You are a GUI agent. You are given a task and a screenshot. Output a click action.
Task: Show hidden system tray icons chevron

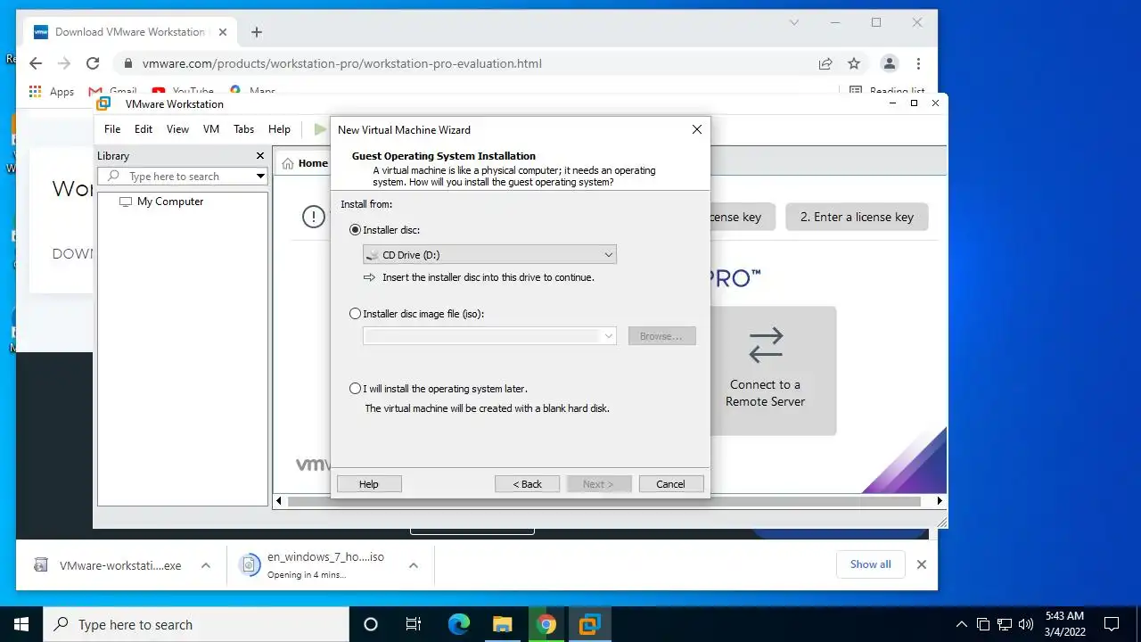coord(961,624)
